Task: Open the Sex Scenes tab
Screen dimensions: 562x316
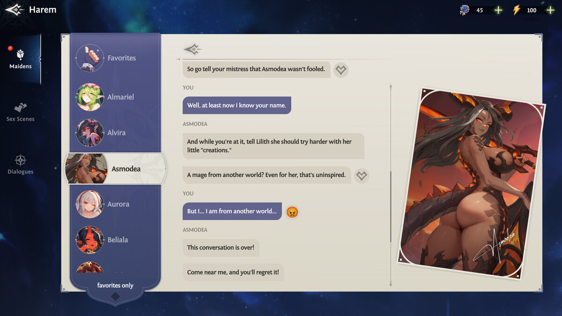Action: coord(21,112)
